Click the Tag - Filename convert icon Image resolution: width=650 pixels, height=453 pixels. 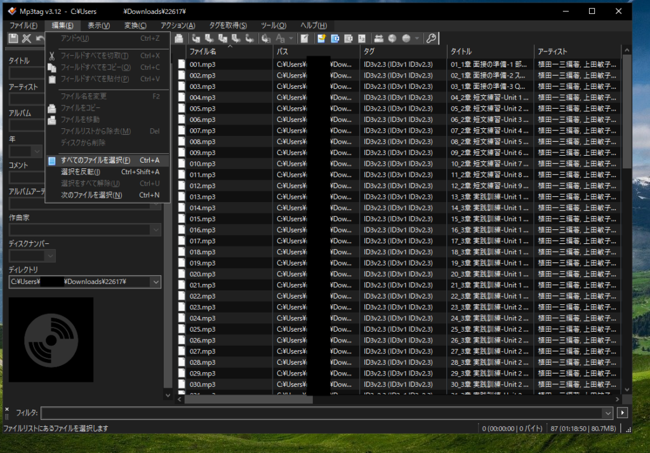(x=196, y=39)
